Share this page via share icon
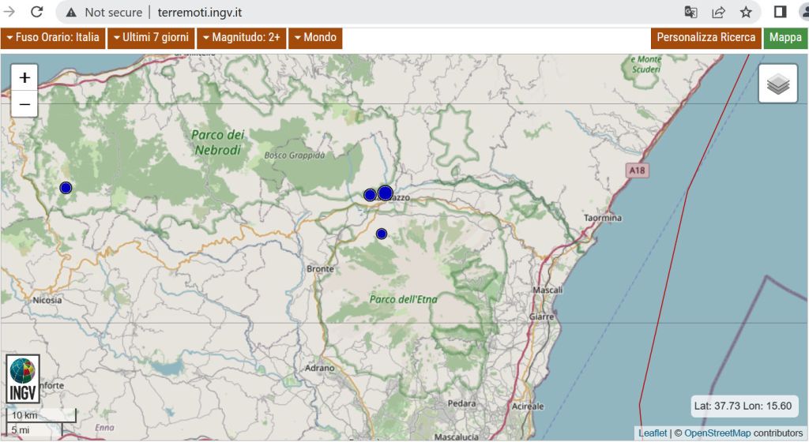The height and width of the screenshot is (442, 809). (718, 12)
